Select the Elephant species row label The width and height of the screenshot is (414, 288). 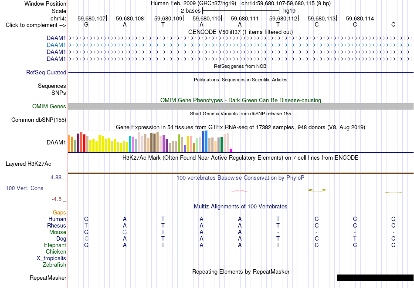point(55,245)
